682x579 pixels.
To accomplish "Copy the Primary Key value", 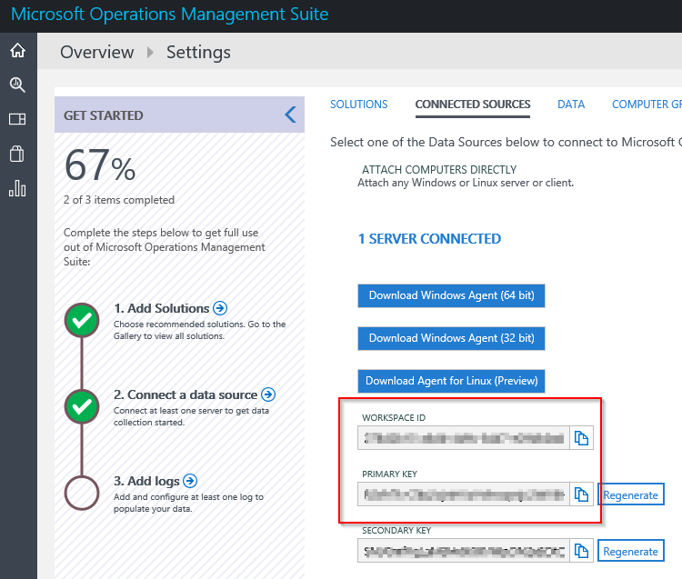I will [x=581, y=494].
